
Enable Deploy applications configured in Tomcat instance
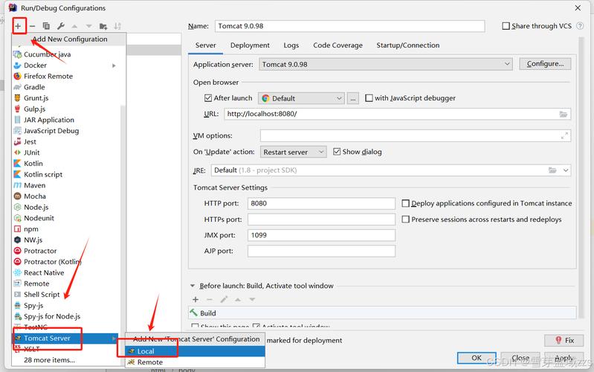(x=406, y=204)
